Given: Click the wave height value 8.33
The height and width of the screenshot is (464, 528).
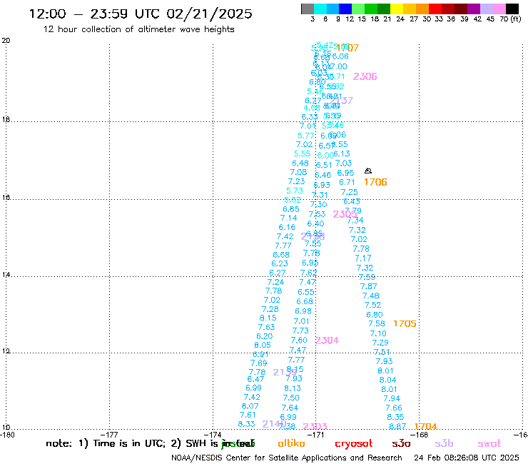Looking at the screenshot, I should pos(246,424).
